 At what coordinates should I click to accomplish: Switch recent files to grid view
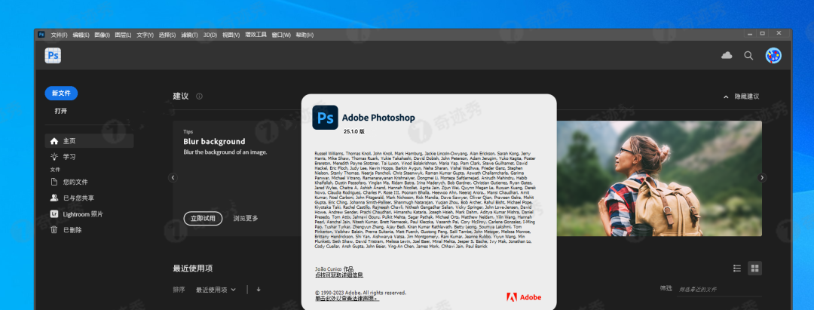(x=754, y=269)
